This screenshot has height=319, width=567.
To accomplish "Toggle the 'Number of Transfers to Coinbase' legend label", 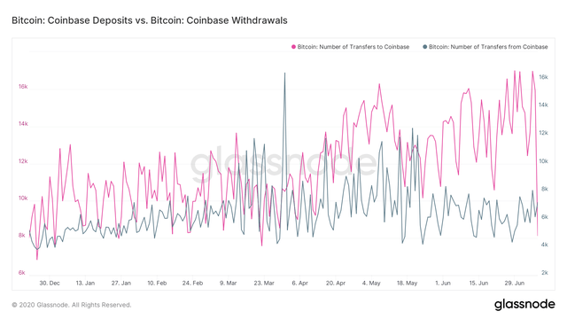I will [x=353, y=47].
